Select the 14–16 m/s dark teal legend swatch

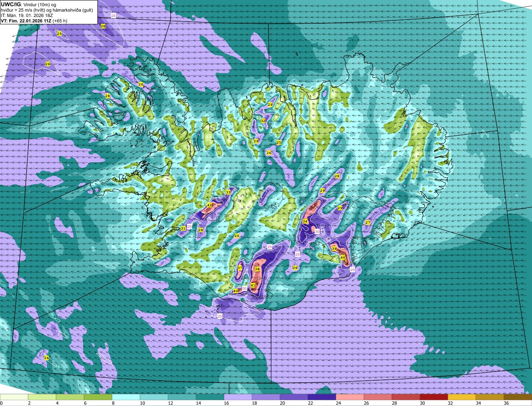tap(210, 397)
